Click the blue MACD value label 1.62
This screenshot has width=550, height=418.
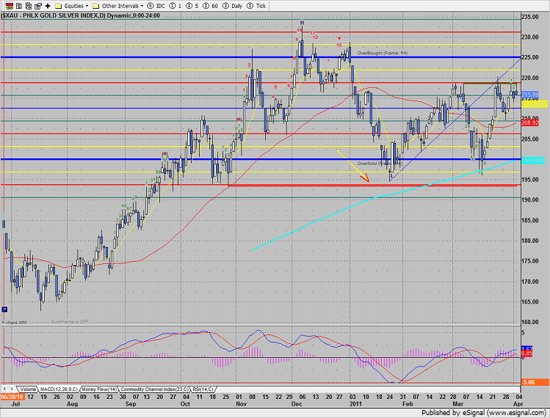(527, 348)
